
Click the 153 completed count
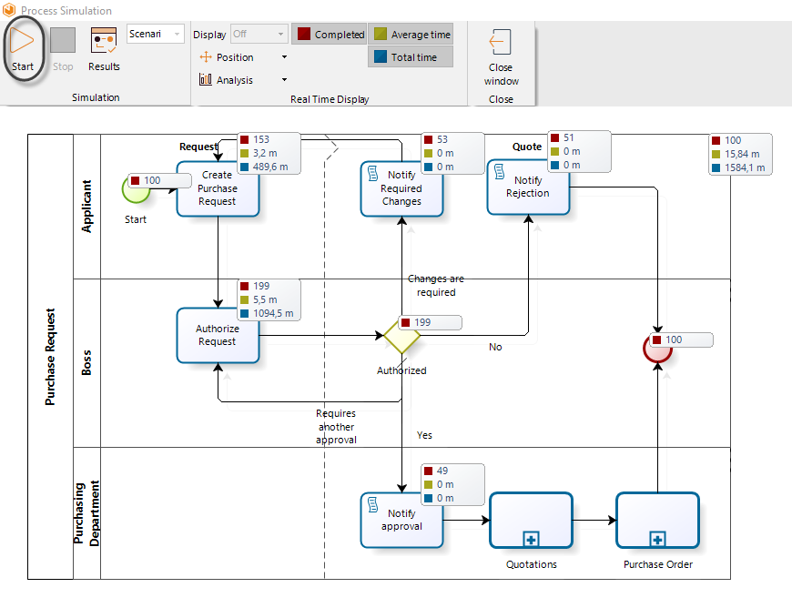pos(261,139)
